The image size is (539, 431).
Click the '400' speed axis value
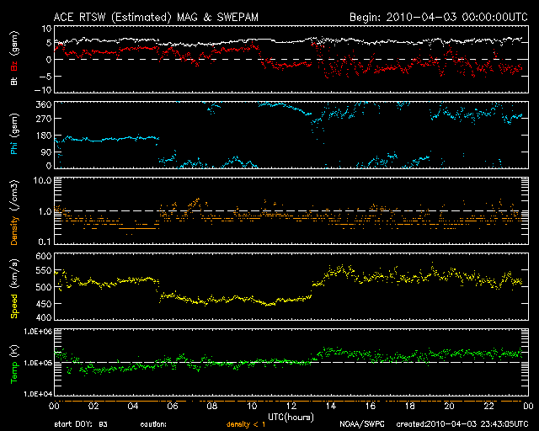44,317
